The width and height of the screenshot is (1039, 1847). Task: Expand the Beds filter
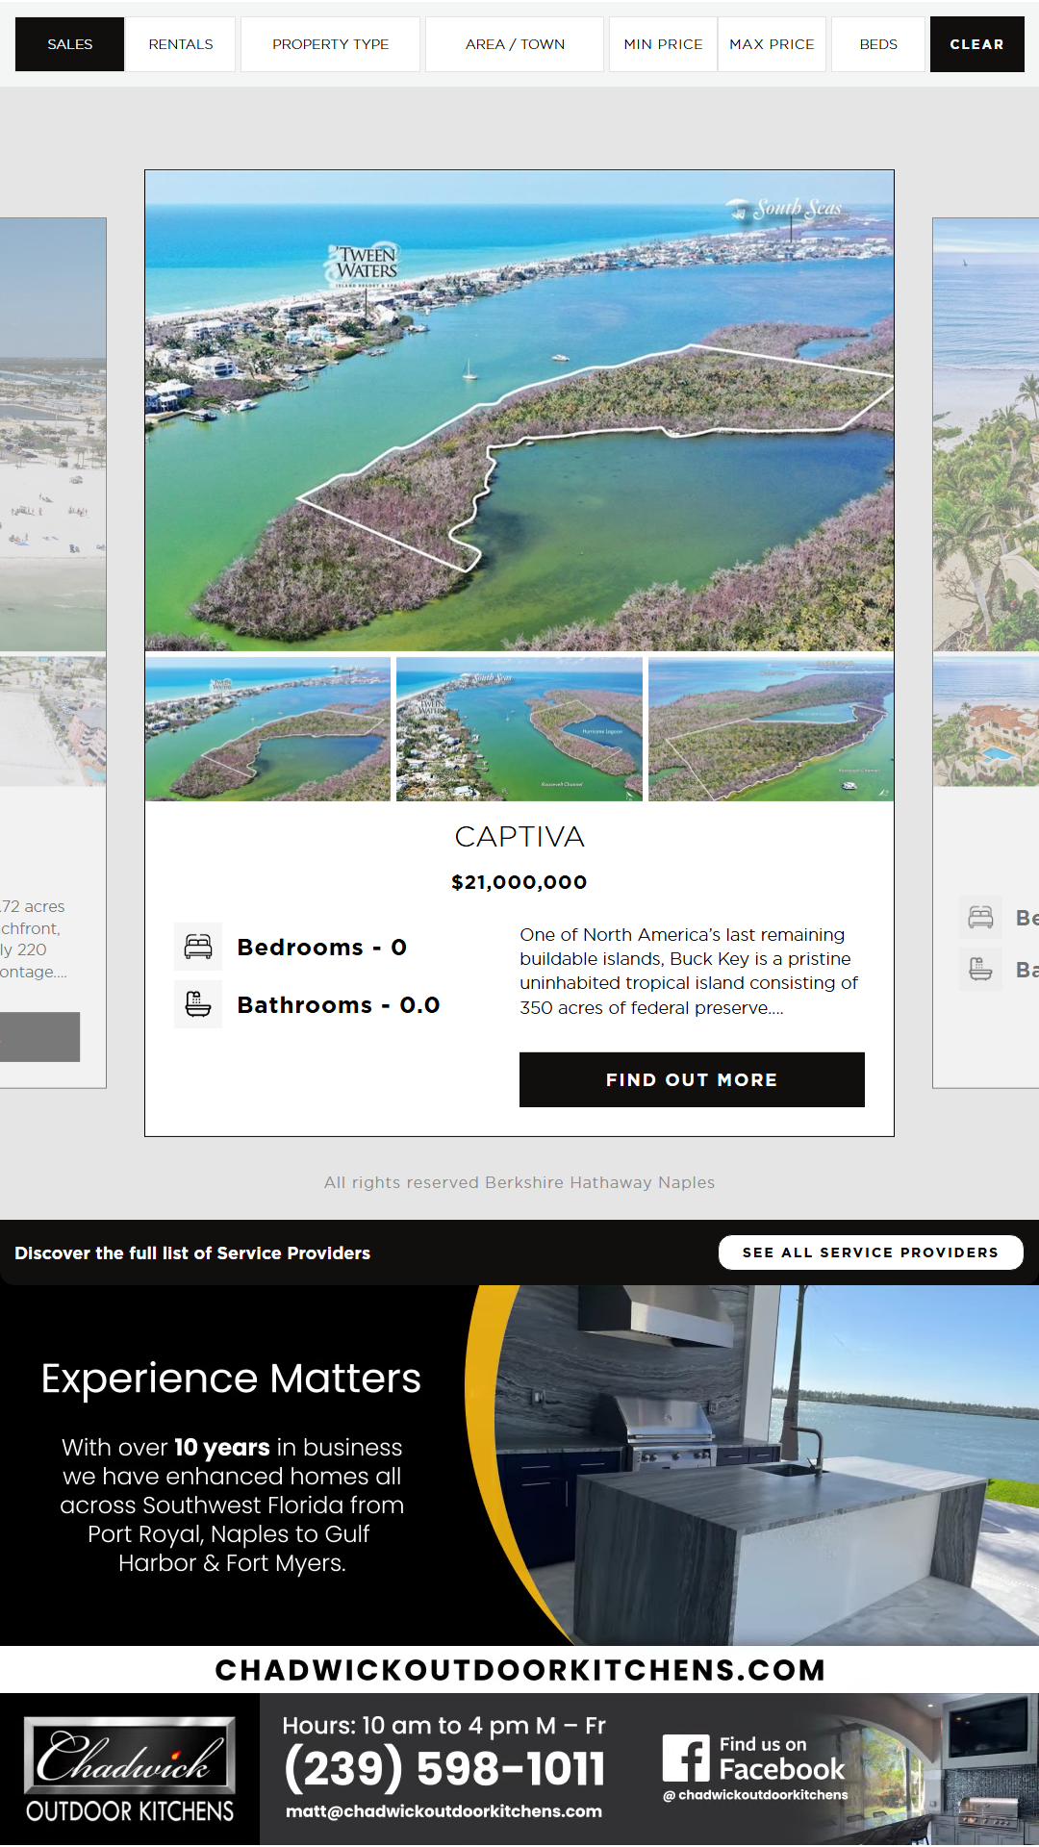[878, 44]
